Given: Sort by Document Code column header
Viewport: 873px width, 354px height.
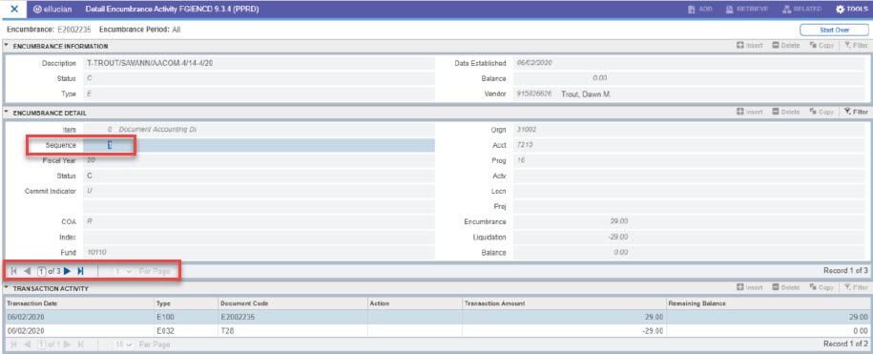Looking at the screenshot, I should click(x=293, y=303).
